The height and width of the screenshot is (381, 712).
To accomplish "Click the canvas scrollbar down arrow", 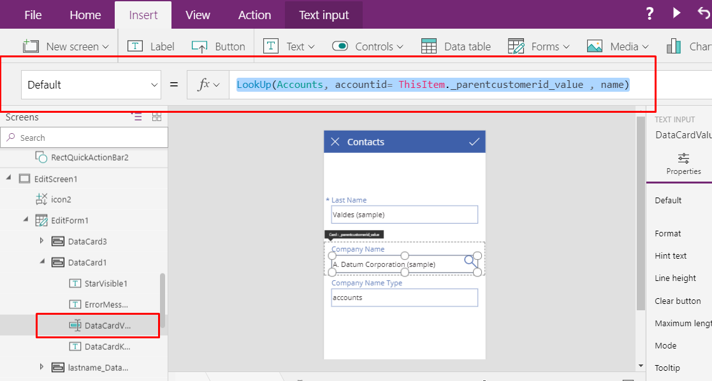I will [x=641, y=366].
